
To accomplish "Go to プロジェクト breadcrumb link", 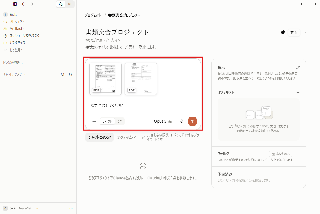I will pyautogui.click(x=93, y=15).
